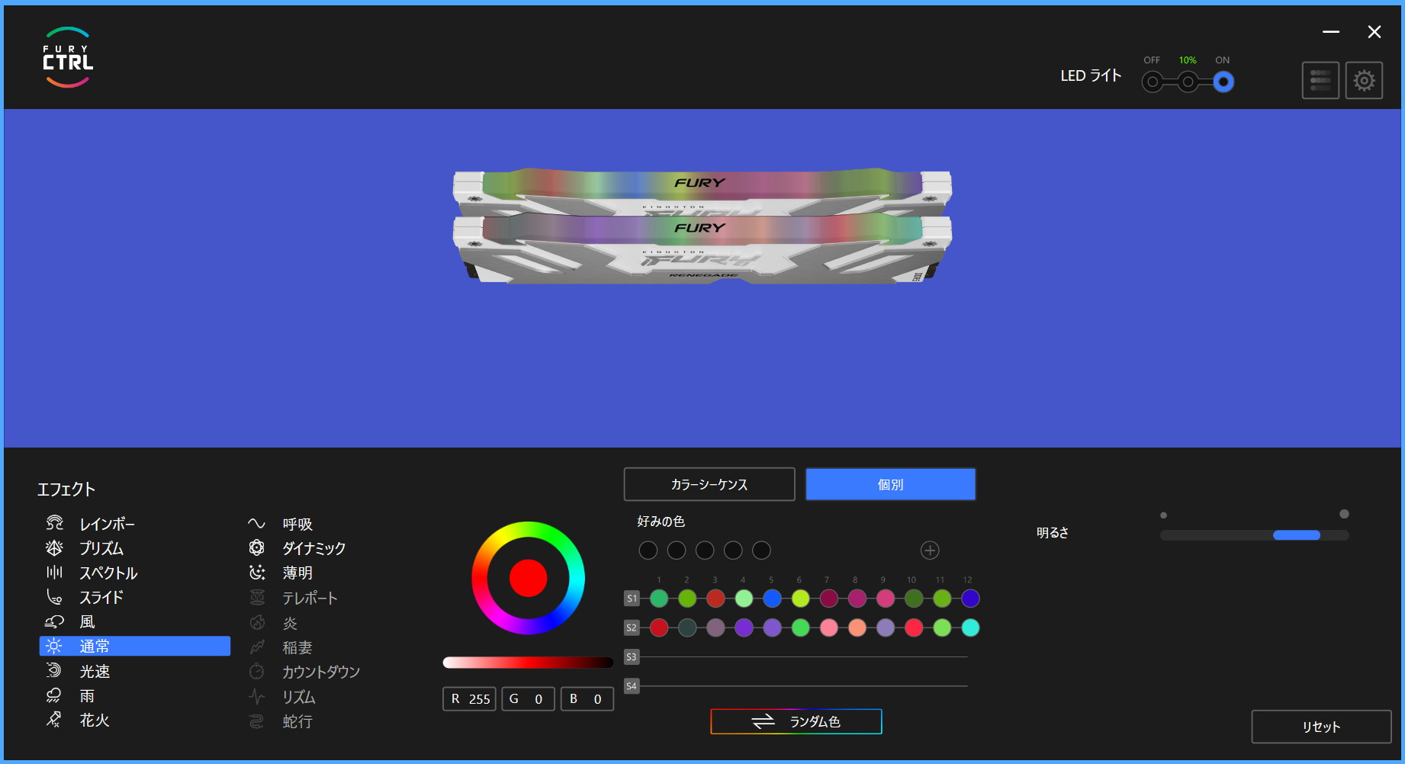Select the fifth empty favorite color slot
The image size is (1405, 764).
pos(761,550)
